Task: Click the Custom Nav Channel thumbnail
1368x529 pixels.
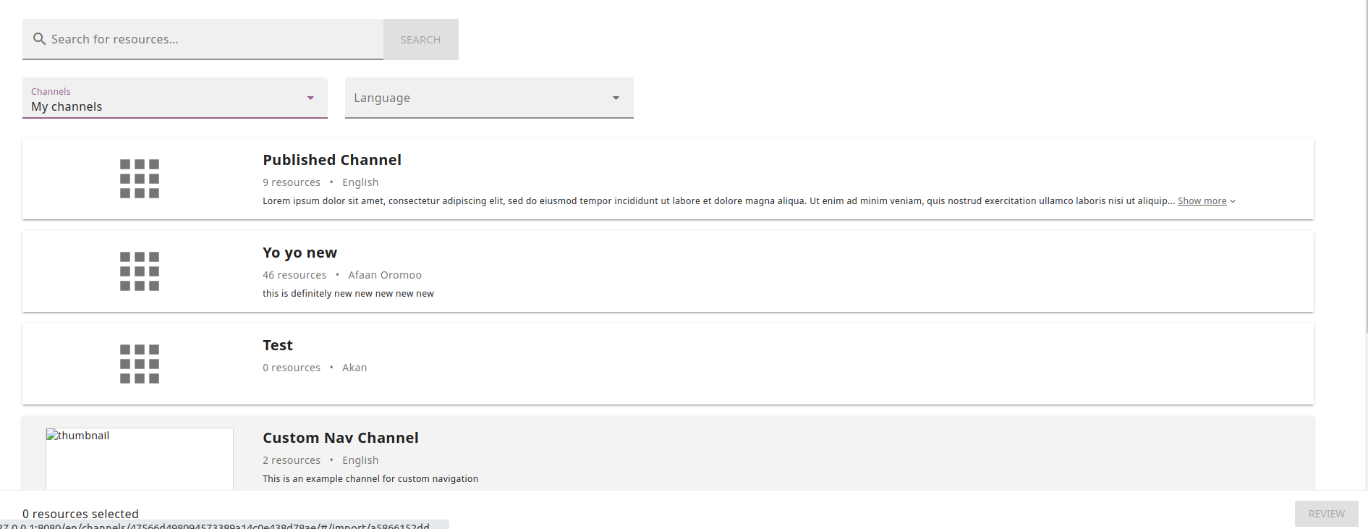Action: click(140, 459)
